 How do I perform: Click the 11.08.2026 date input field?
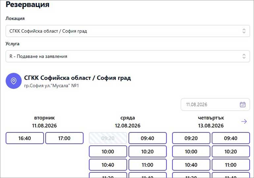pos(215,104)
